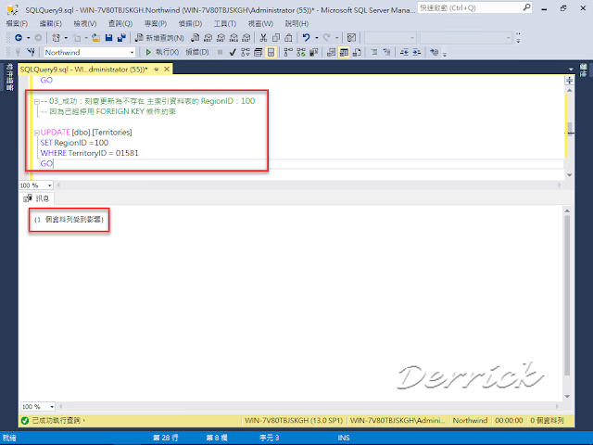593x445 pixels.
Task: Save all files with the double floppy icon
Action: [121, 38]
